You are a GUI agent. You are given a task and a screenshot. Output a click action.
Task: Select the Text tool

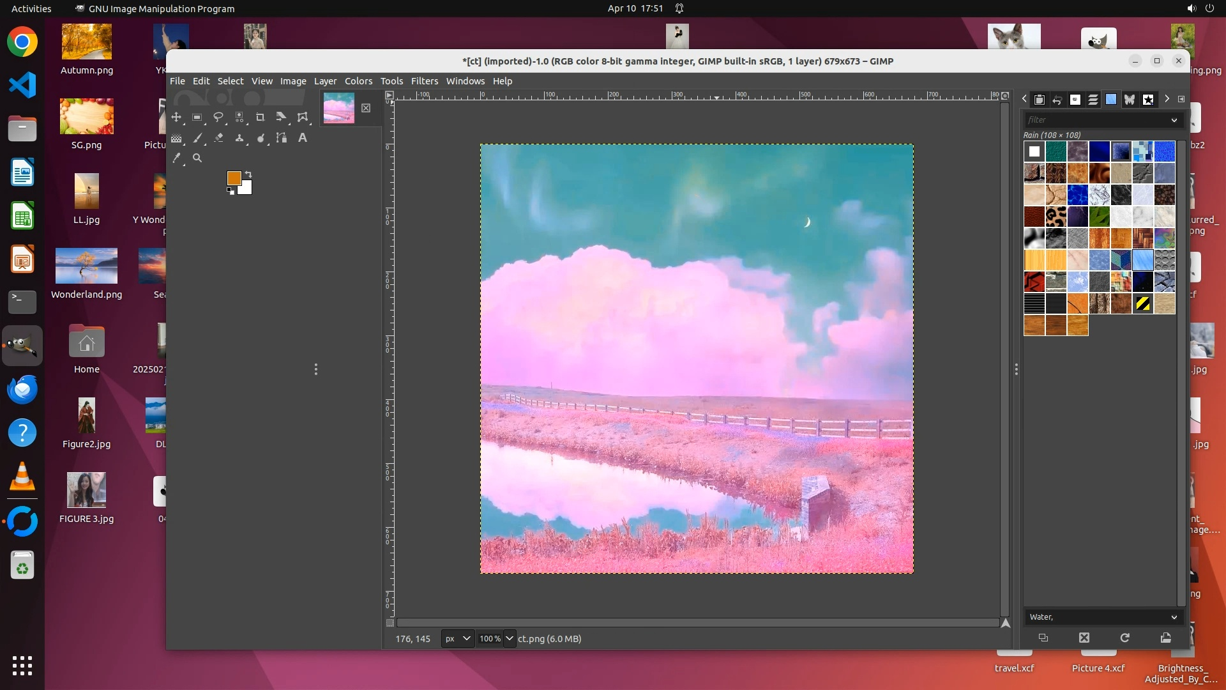point(303,137)
